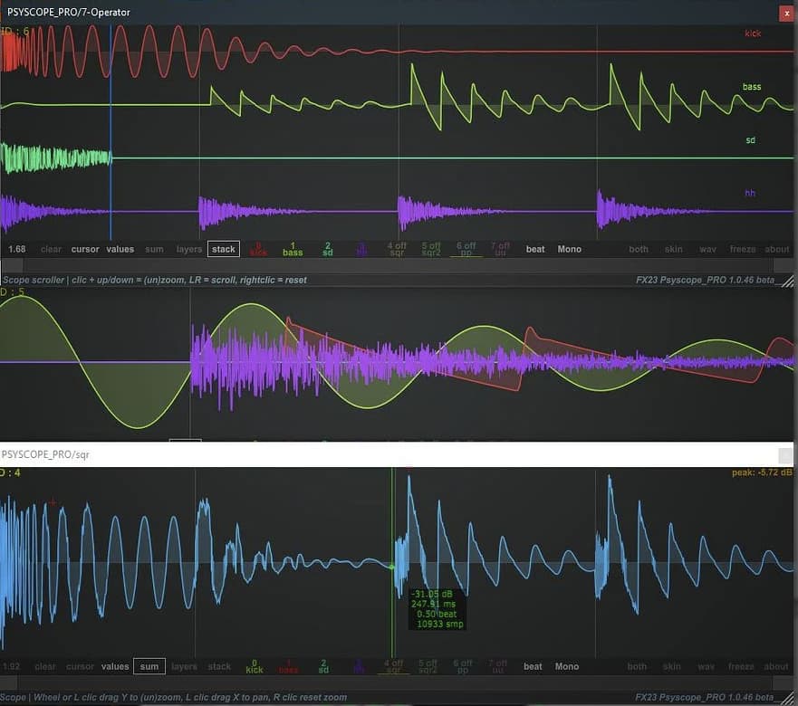Screen dimensions: 798x706
Task: Enable layers mode in the sqr scope toolbar
Action: 184,667
